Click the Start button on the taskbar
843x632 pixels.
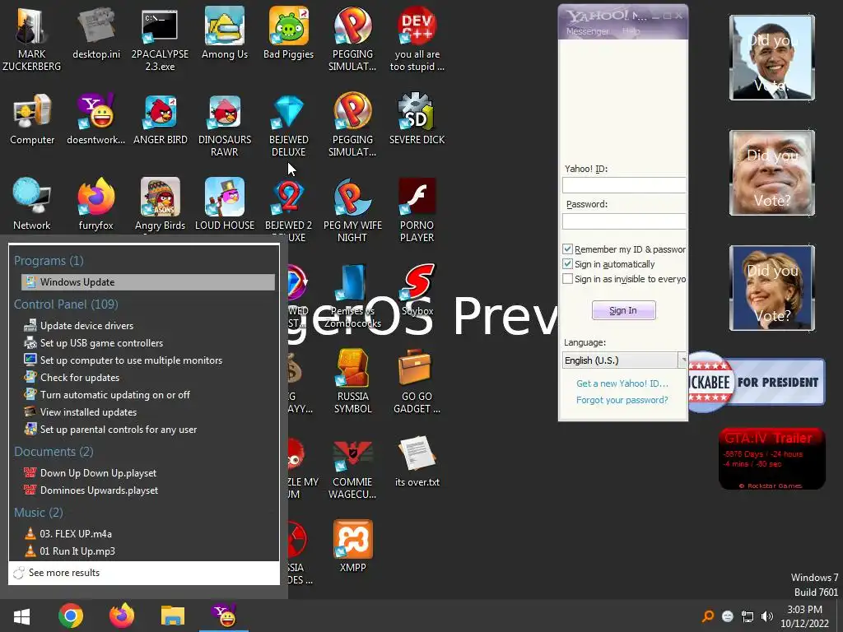tap(21, 616)
